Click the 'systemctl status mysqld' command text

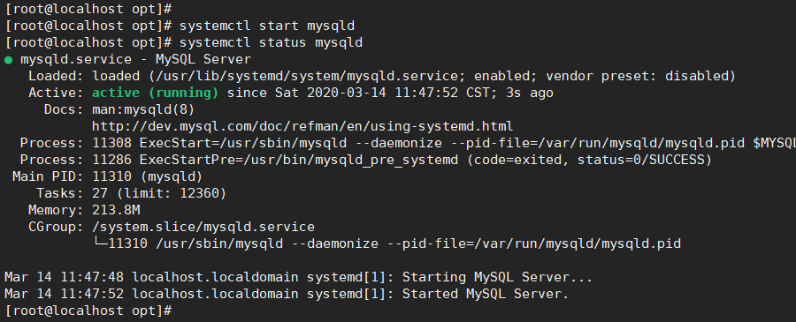[272, 42]
